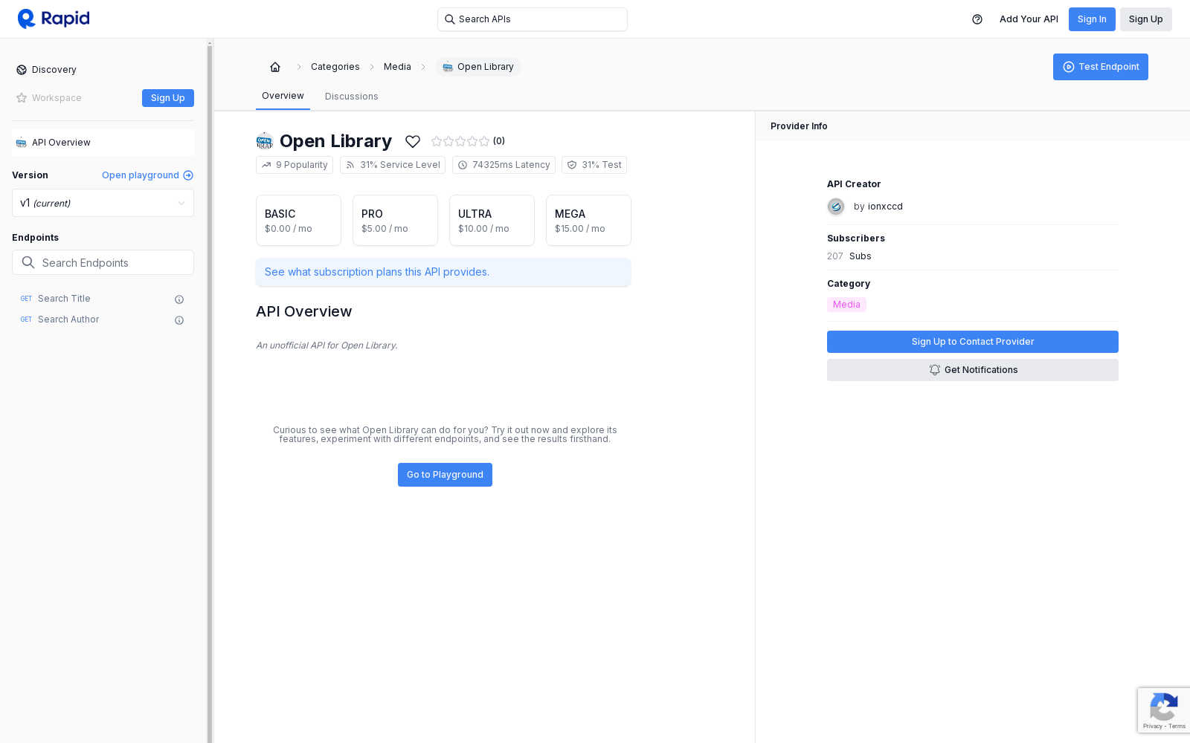This screenshot has height=743, width=1190.
Task: Click Sign In in the header
Action: click(x=1092, y=19)
